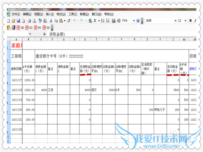203x152 pixels.
Task: Print the sheet with the printer icon
Action: point(29,21)
